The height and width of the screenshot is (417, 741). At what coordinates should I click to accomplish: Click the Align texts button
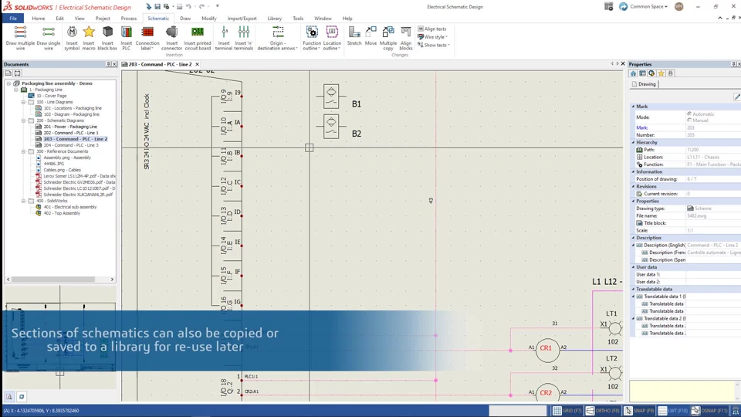click(x=432, y=29)
